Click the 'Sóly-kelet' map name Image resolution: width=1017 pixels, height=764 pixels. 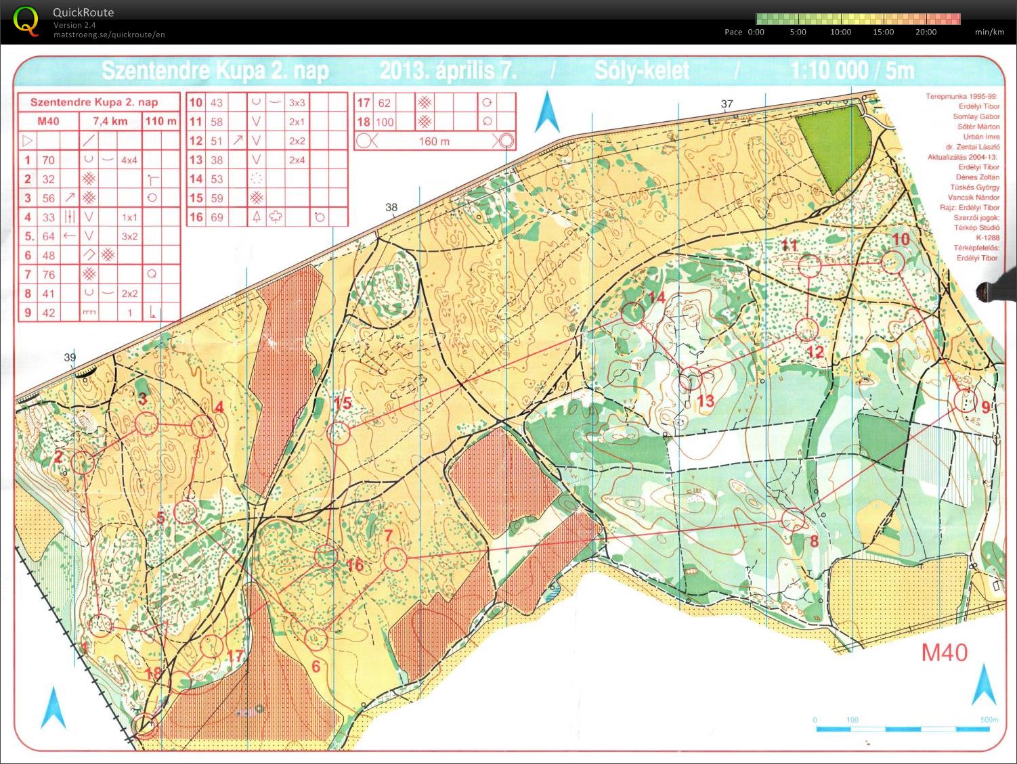coord(642,70)
